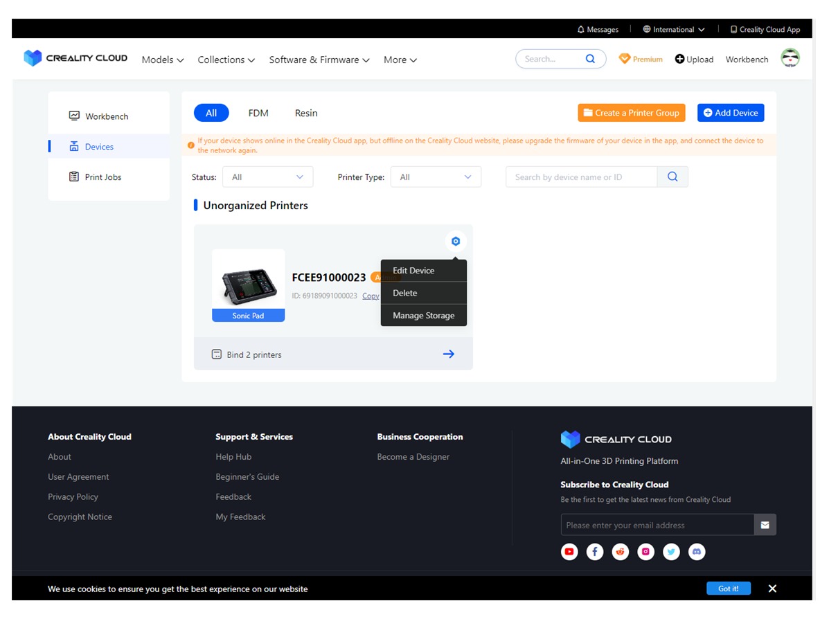The image size is (829, 619).
Task: Click the device search magnifier button
Action: pyautogui.click(x=672, y=177)
